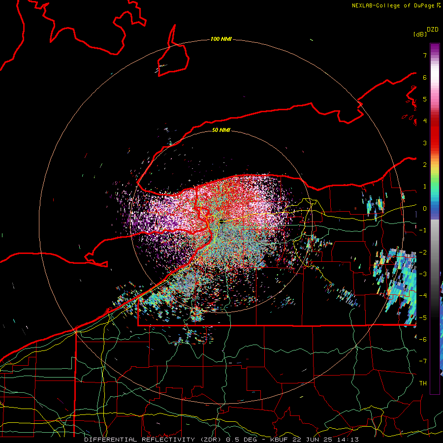Viewport: 443px width, 443px height.
Task: Select the 5 tick label on scale
Action: [x=425, y=99]
